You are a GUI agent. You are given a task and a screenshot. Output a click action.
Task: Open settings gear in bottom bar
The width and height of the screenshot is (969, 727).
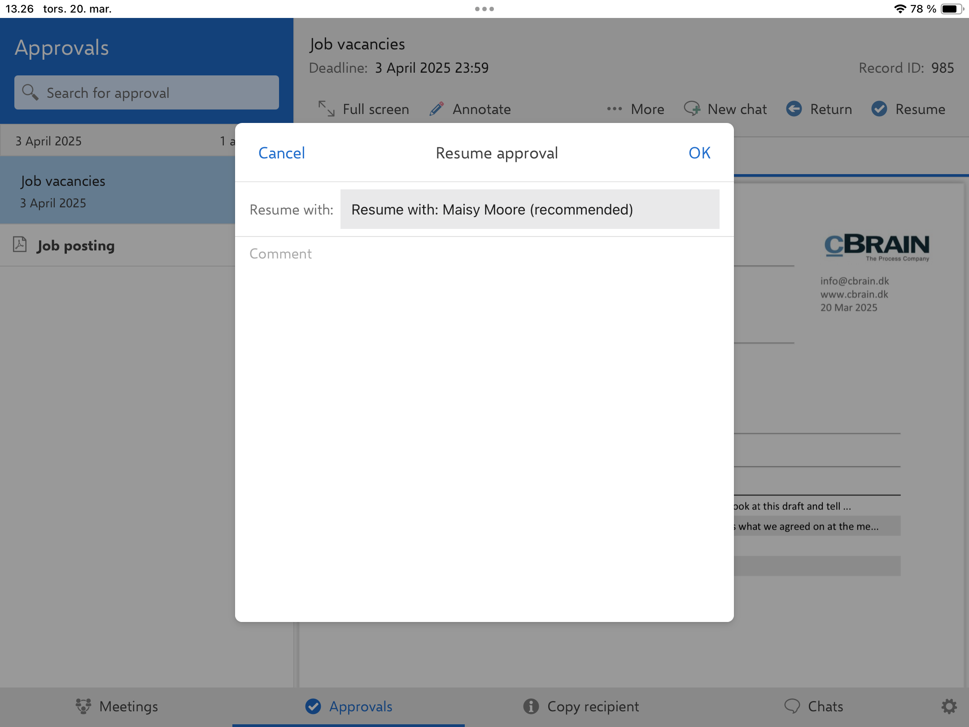pyautogui.click(x=949, y=706)
